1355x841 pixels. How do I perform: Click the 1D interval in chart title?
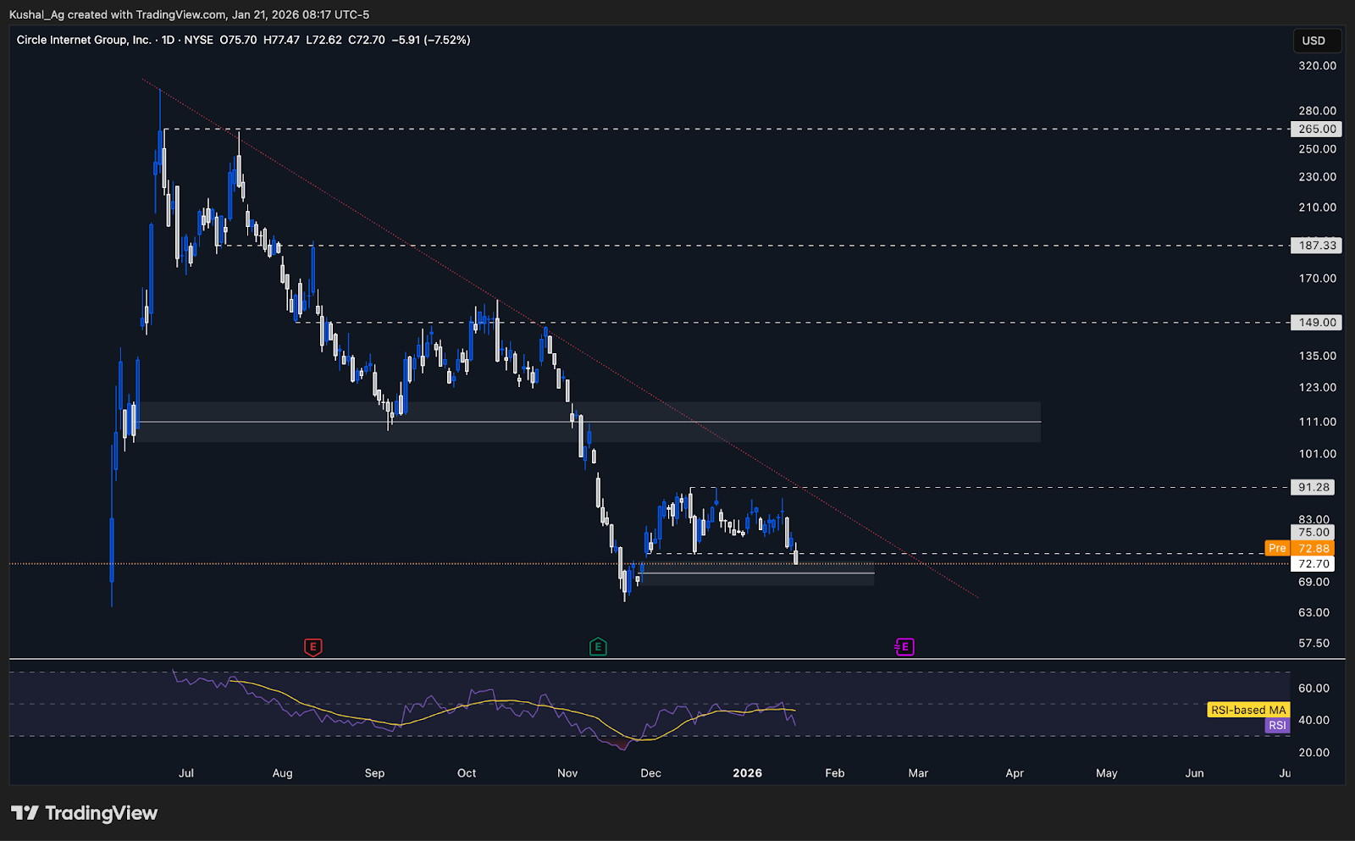pos(168,40)
